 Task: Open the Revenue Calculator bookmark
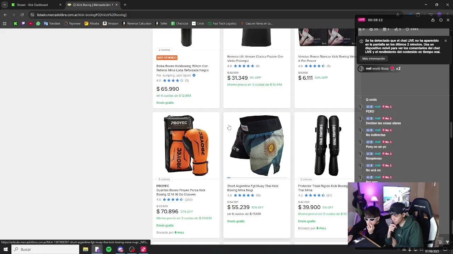pyautogui.click(x=137, y=23)
